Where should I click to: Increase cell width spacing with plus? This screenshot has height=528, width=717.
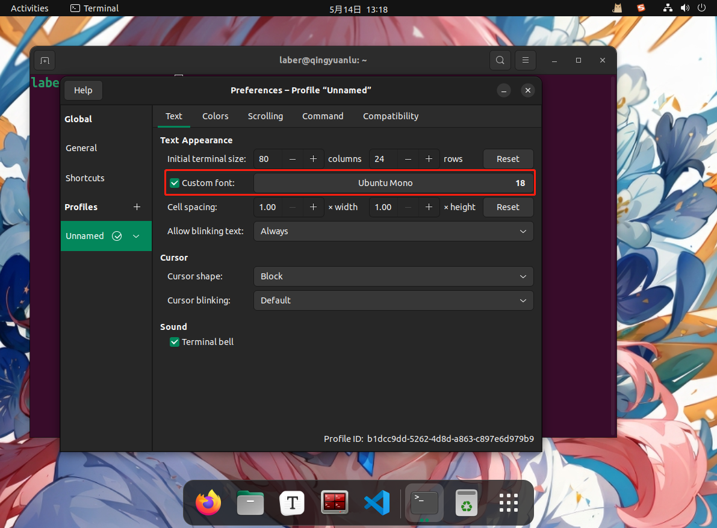click(313, 207)
